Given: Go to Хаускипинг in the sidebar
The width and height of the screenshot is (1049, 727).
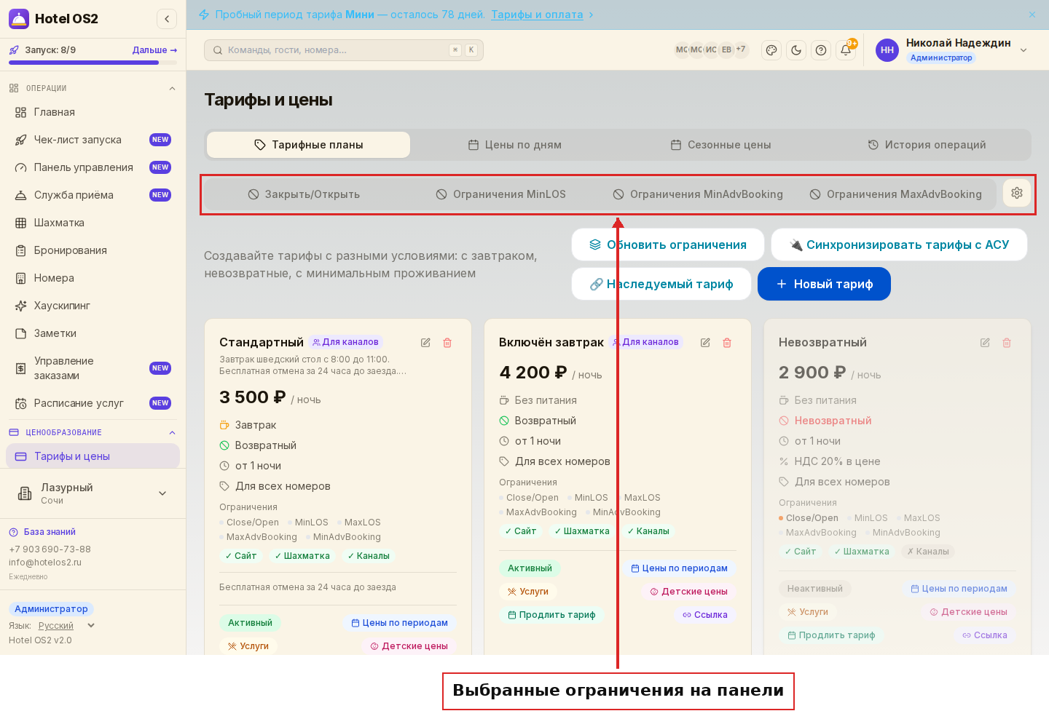Looking at the screenshot, I should click(x=93, y=306).
